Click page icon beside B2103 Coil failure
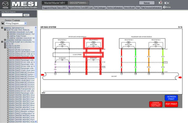Screen dimensions: 188x123 coord(8,50)
